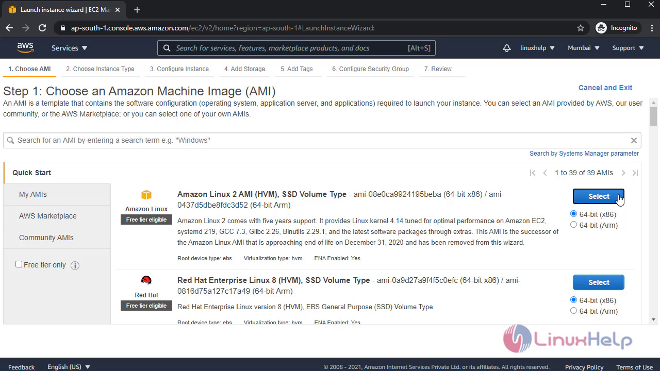Click Select for Red Hat Enterprise Linux 8
This screenshot has width=660, height=371.
(x=599, y=282)
